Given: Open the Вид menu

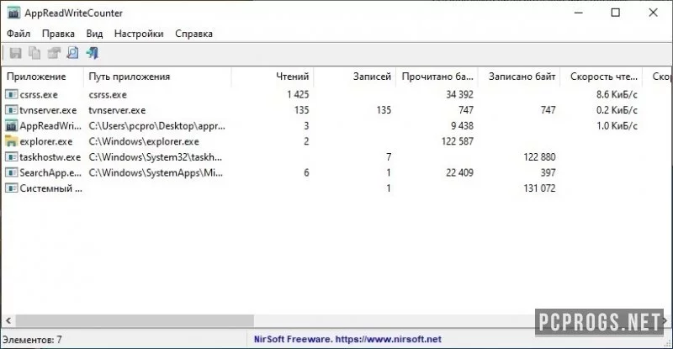Looking at the screenshot, I should pos(94,34).
